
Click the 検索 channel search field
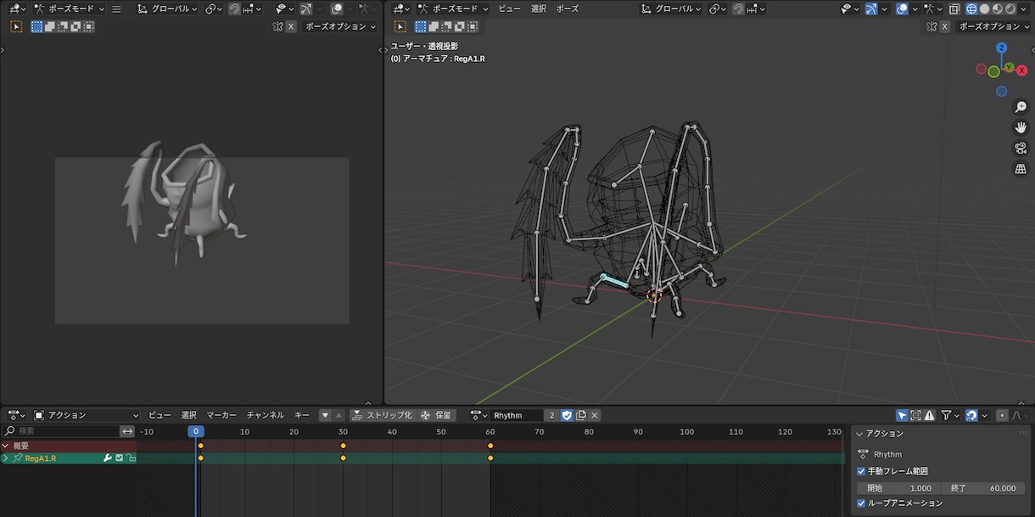point(59,431)
